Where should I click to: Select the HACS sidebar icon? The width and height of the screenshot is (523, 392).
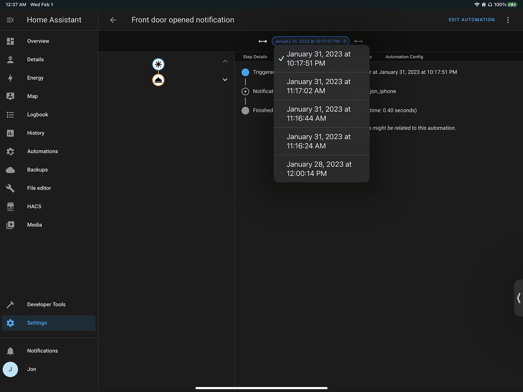click(x=10, y=207)
